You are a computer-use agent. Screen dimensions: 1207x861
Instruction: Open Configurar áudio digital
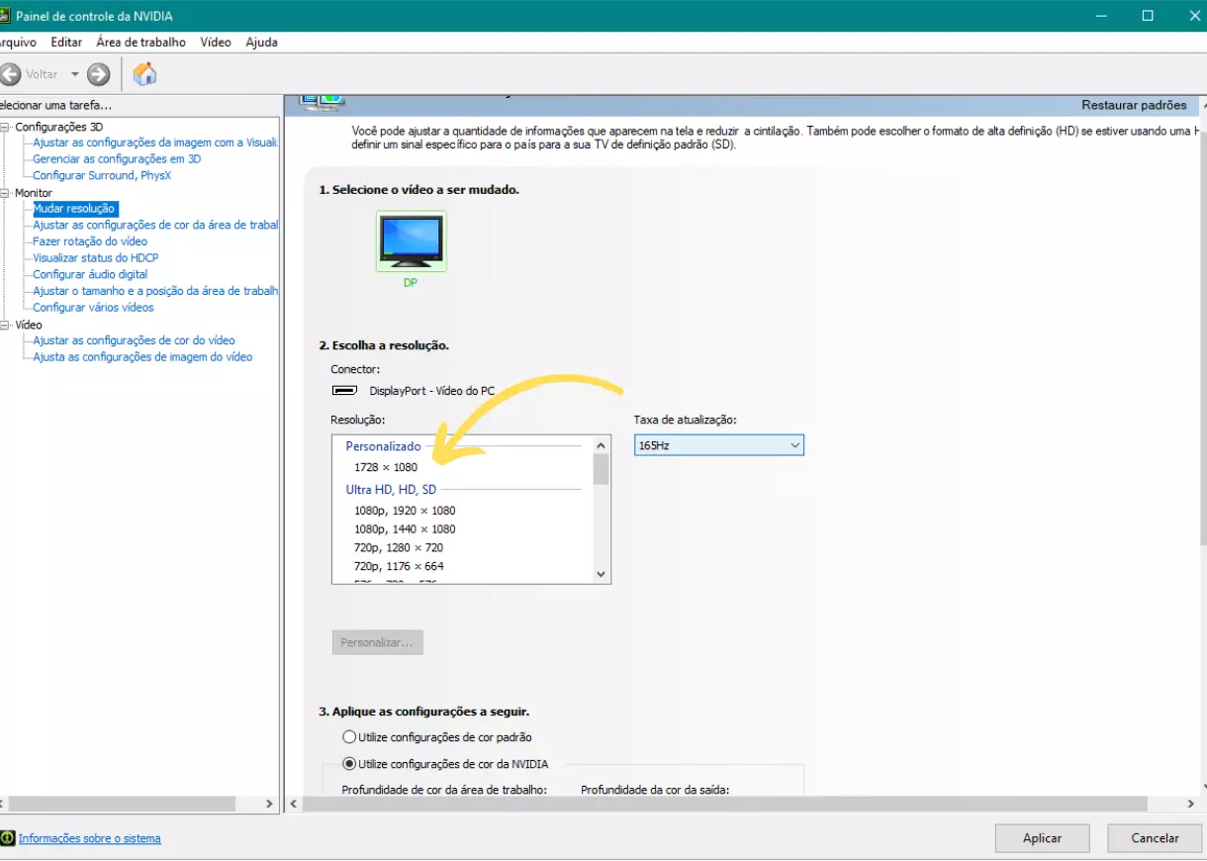90,274
